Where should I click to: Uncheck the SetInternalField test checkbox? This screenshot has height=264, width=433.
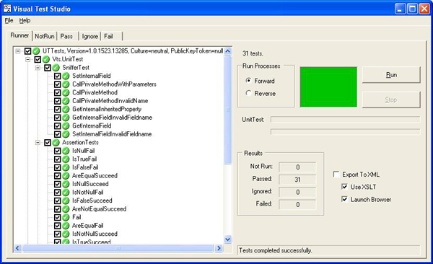[58, 76]
